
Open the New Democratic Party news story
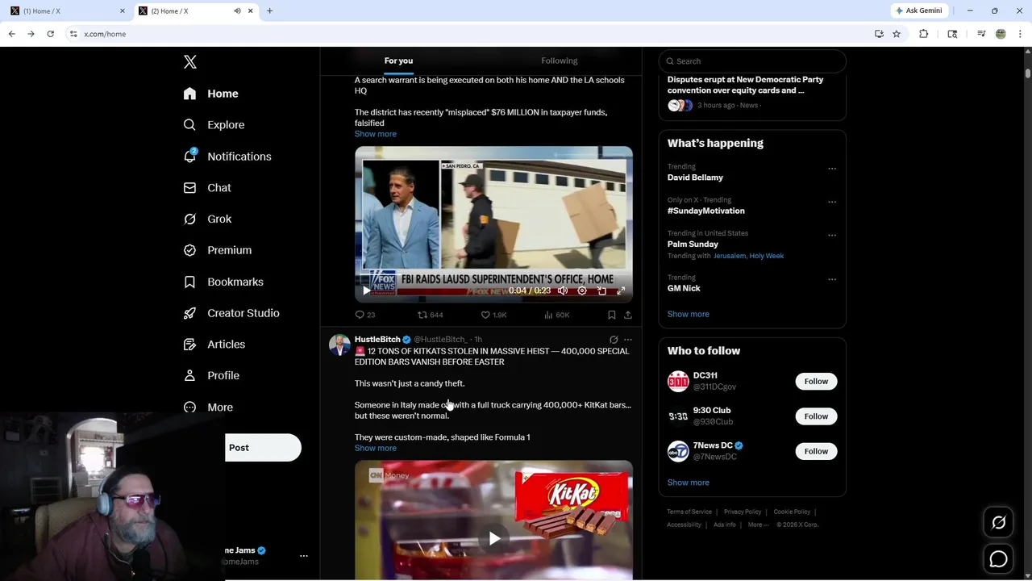click(752, 93)
